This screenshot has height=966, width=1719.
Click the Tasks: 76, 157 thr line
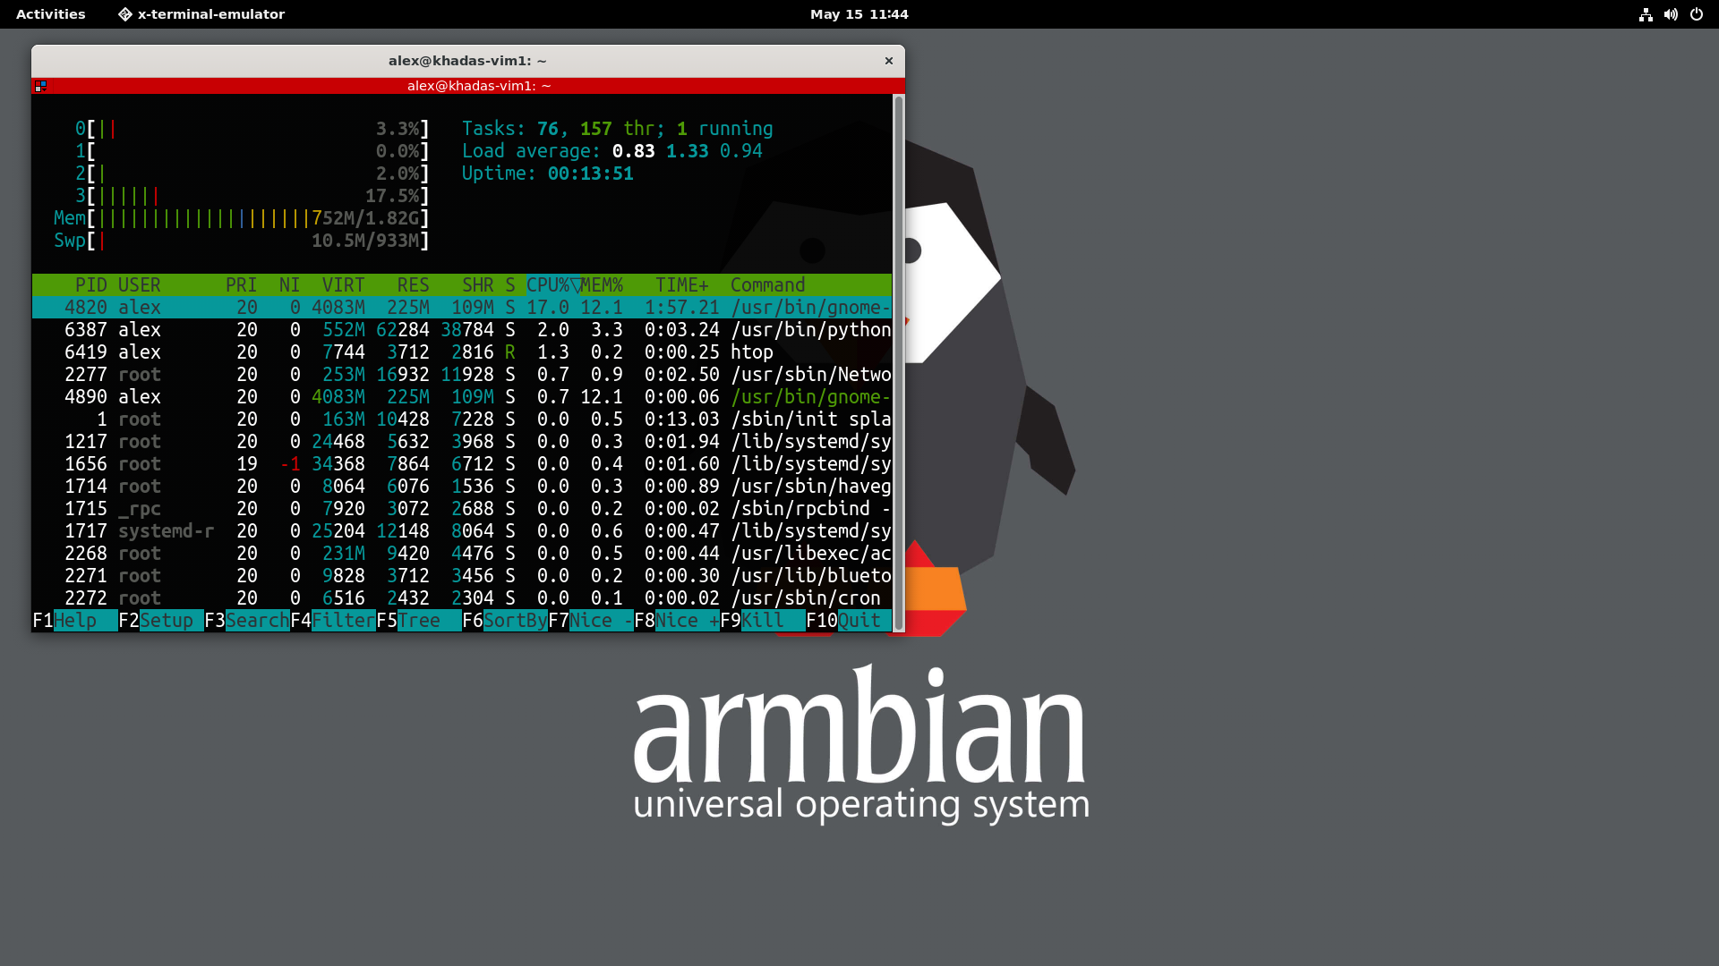pos(618,129)
